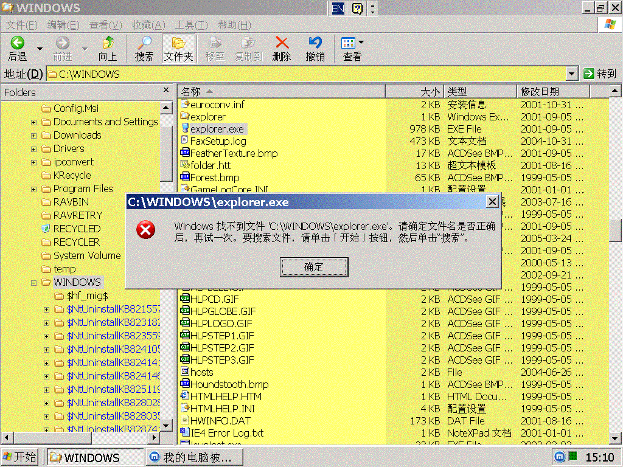This screenshot has height=467, width=623.
Task: Click the folder tree scrollbar up arrow
Action: pyautogui.click(x=166, y=108)
